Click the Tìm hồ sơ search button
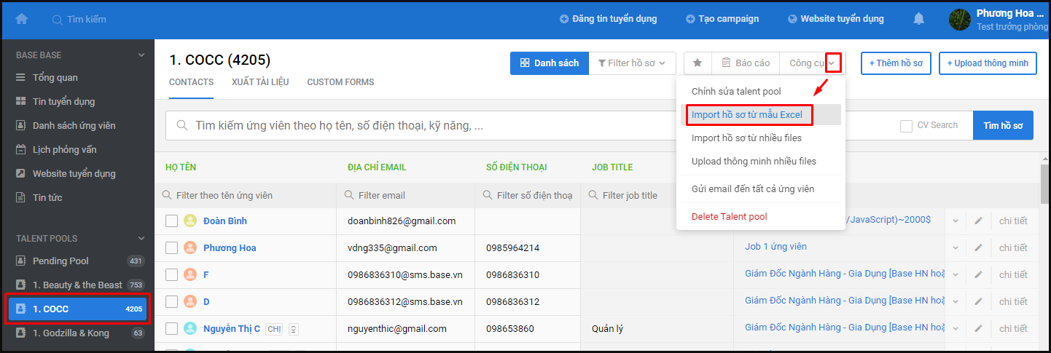Viewport: 1051px width, 353px height. pyautogui.click(x=1003, y=126)
